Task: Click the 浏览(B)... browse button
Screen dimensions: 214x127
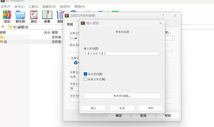Action: pos(170,32)
